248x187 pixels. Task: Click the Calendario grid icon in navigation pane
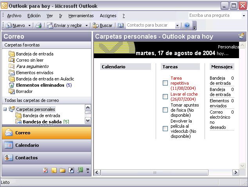pyautogui.click(x=9, y=145)
